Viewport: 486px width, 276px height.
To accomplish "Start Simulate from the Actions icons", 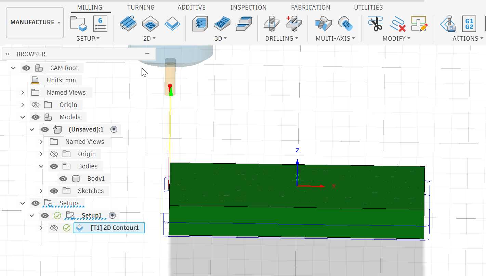I will (x=448, y=24).
